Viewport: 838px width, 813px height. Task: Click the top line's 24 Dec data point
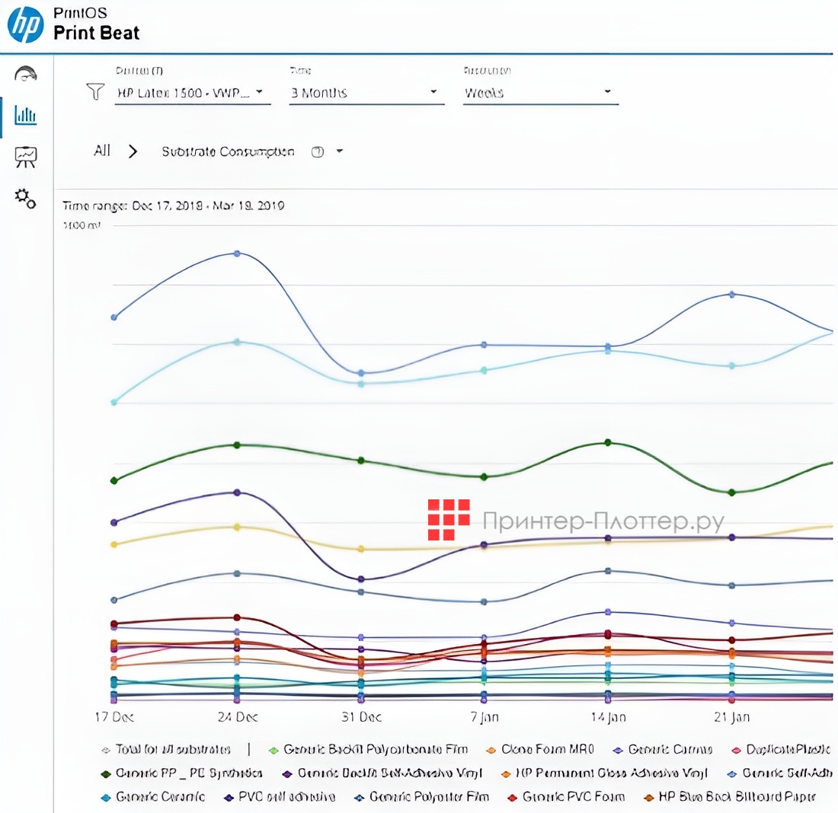click(237, 253)
